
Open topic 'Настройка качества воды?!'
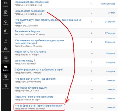[x=31, y=88]
